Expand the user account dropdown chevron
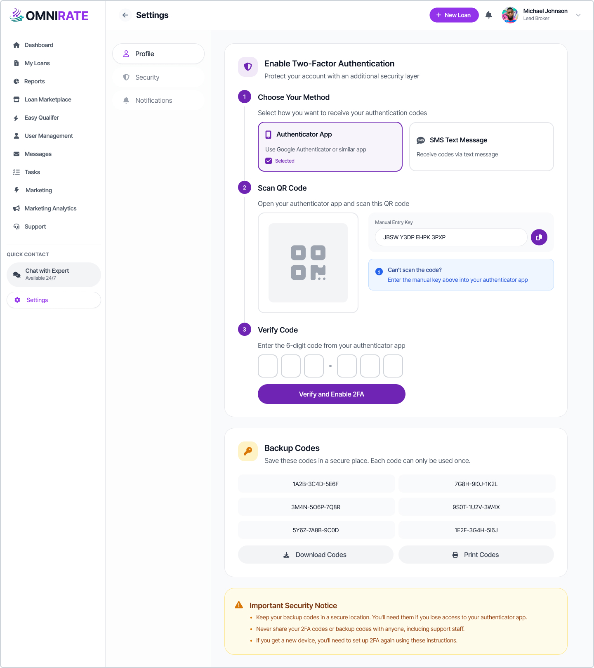The image size is (594, 668). [578, 15]
